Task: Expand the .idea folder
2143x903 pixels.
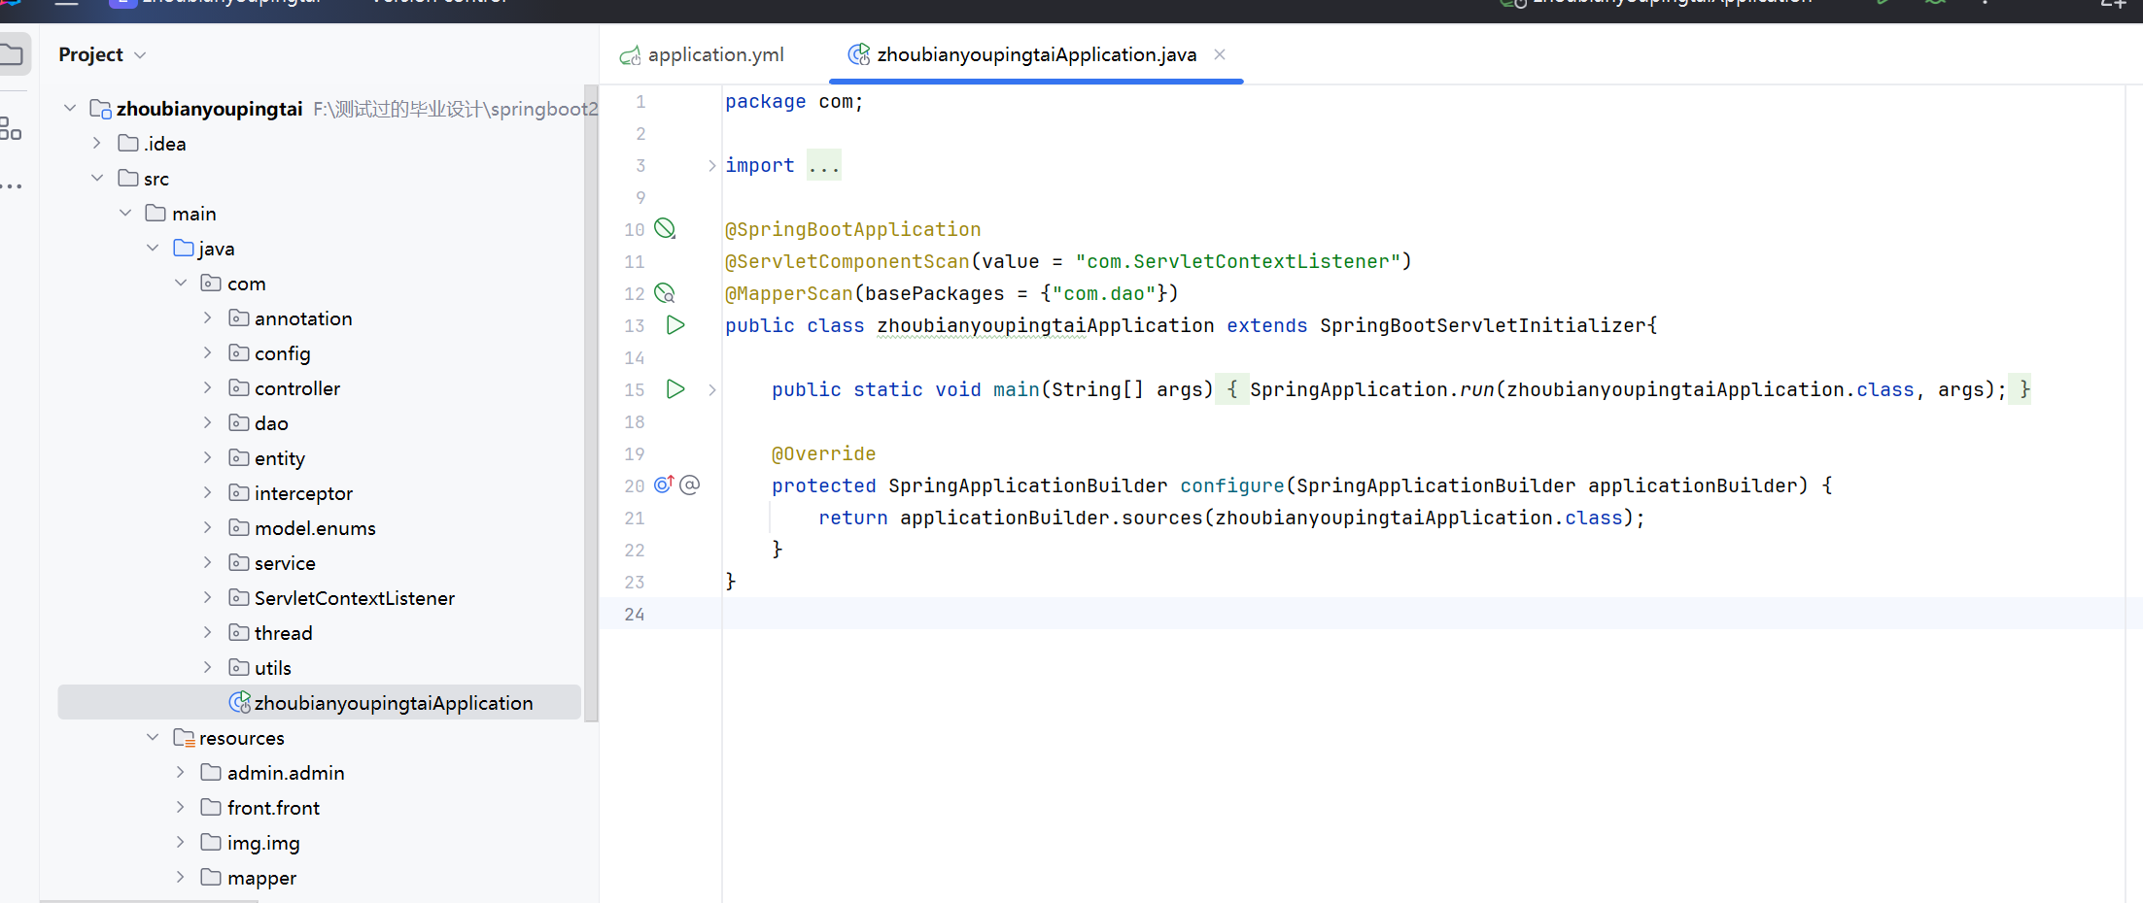Action: coord(97,144)
